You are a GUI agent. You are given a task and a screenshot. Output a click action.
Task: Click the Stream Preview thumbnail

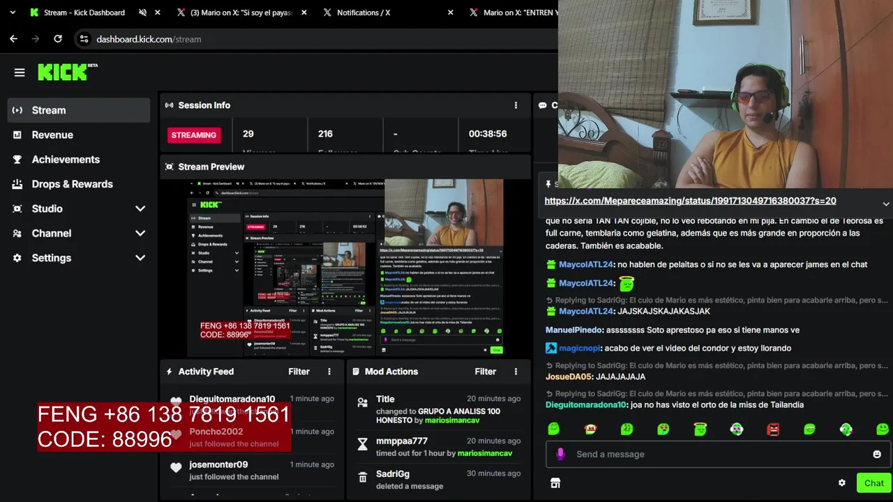(x=345, y=268)
